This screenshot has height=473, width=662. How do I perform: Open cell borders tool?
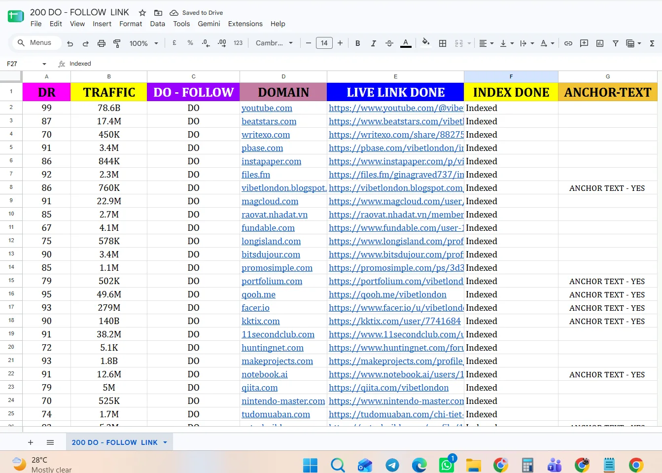pos(443,43)
